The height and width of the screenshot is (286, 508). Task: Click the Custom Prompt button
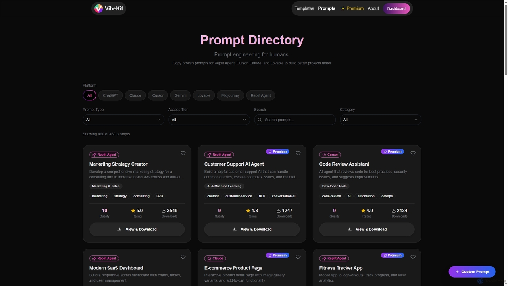coord(472,272)
